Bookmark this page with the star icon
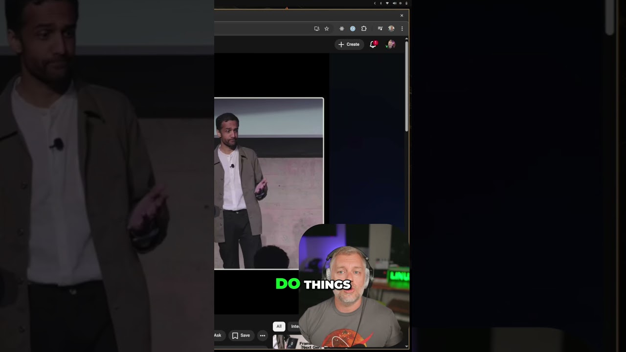This screenshot has width=626, height=352. (x=327, y=29)
